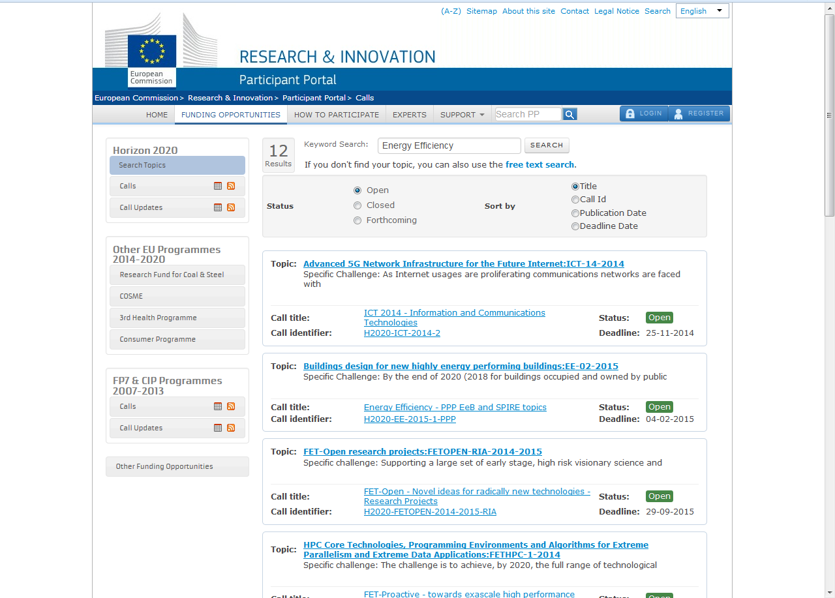Screen dimensions: 835x598
Task: Open the HPC Core Technologies topic
Action: pyautogui.click(x=476, y=550)
